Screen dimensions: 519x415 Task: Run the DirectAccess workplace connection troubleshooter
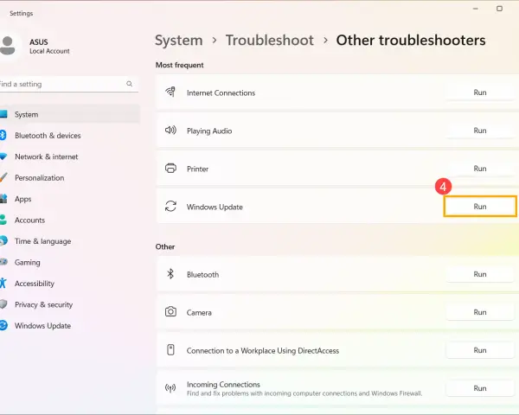479,350
